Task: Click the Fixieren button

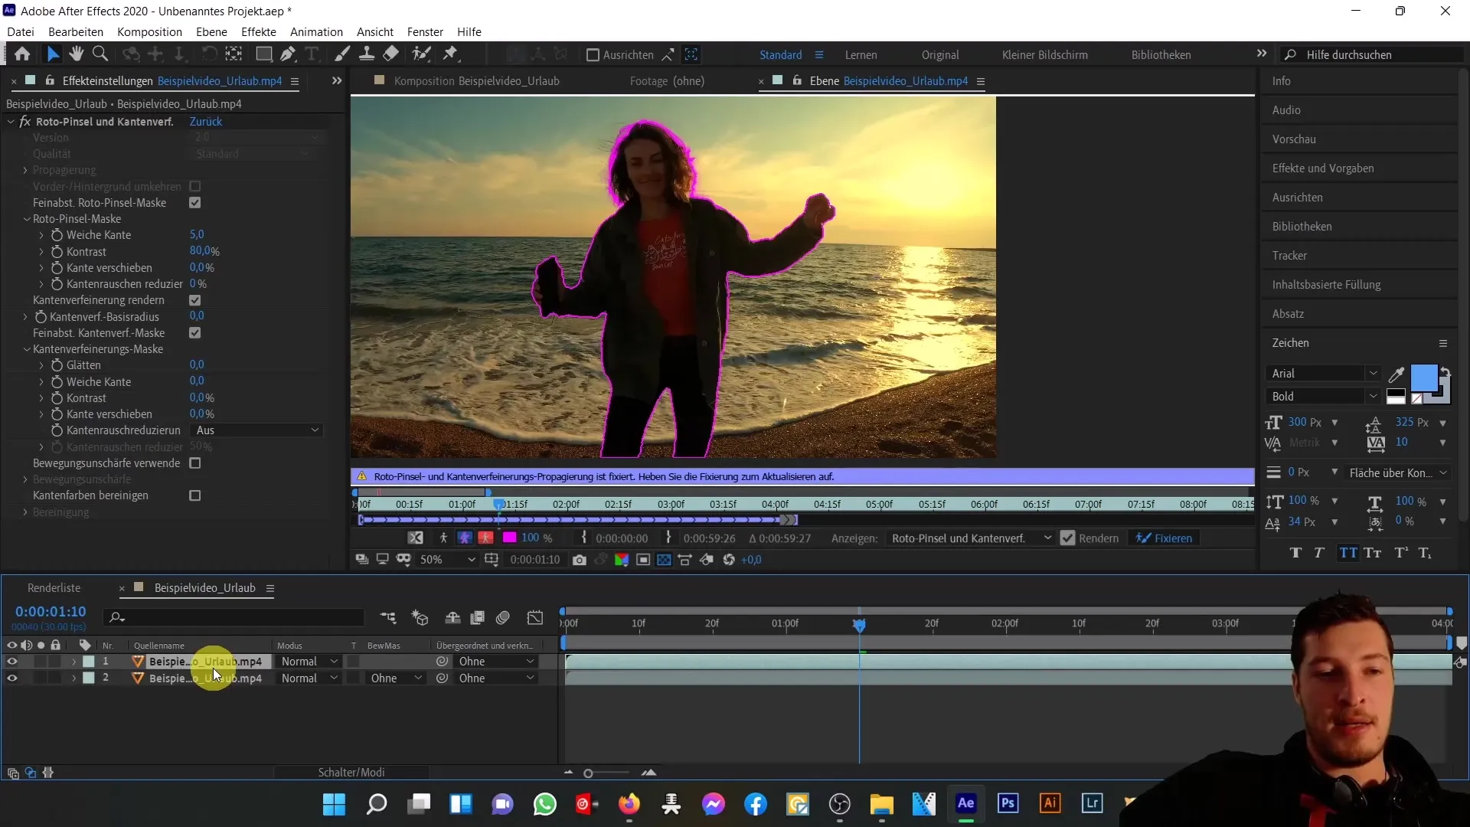Action: click(x=1164, y=538)
